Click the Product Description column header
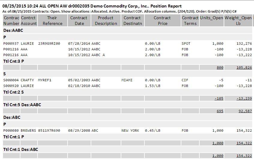The width and height of the screenshot is (254, 159). [106, 21]
